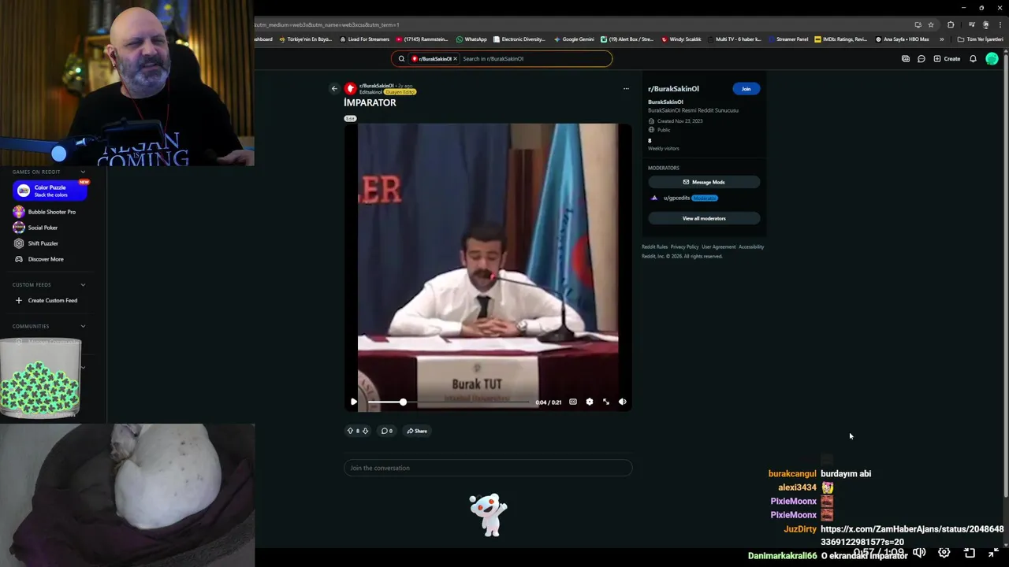The height and width of the screenshot is (567, 1009).
Task: Focus the Join the conversation field
Action: pyautogui.click(x=488, y=468)
